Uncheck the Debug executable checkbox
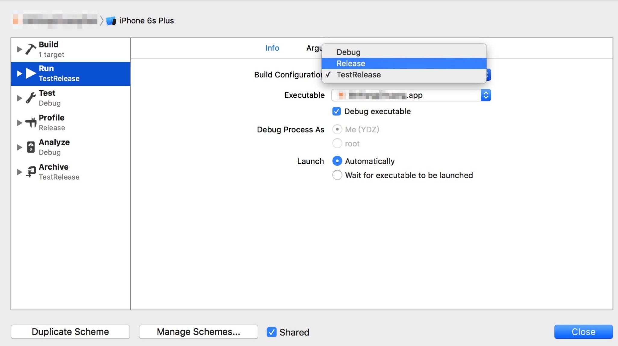 pyautogui.click(x=336, y=111)
